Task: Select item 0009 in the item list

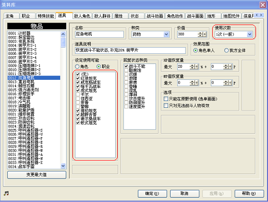Action: (x=34, y=66)
